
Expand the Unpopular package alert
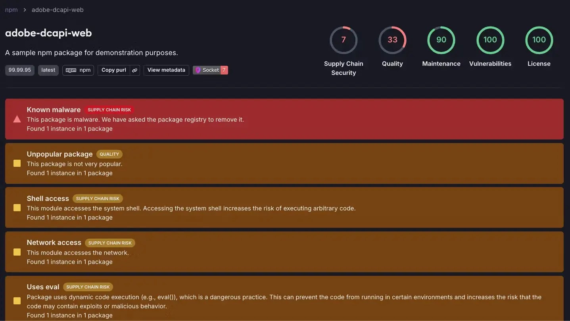(x=284, y=163)
